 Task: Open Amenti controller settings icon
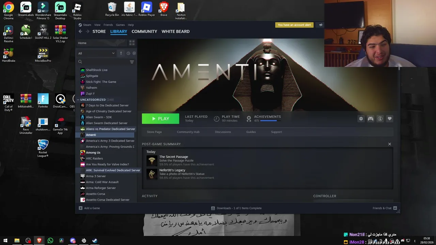tap(371, 119)
